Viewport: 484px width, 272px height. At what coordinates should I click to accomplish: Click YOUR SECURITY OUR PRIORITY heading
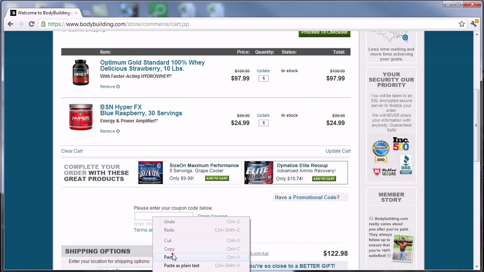coord(391,80)
